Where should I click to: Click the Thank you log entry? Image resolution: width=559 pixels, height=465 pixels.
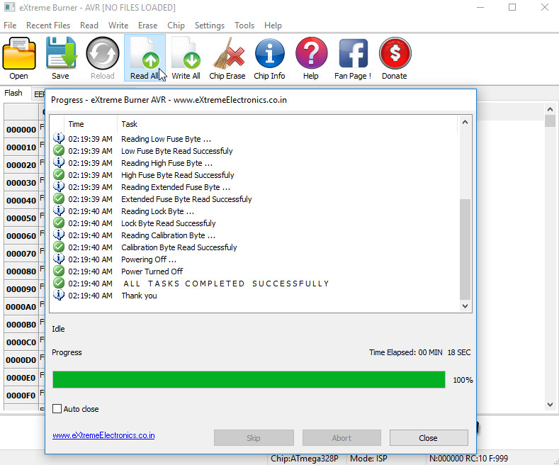(x=139, y=296)
